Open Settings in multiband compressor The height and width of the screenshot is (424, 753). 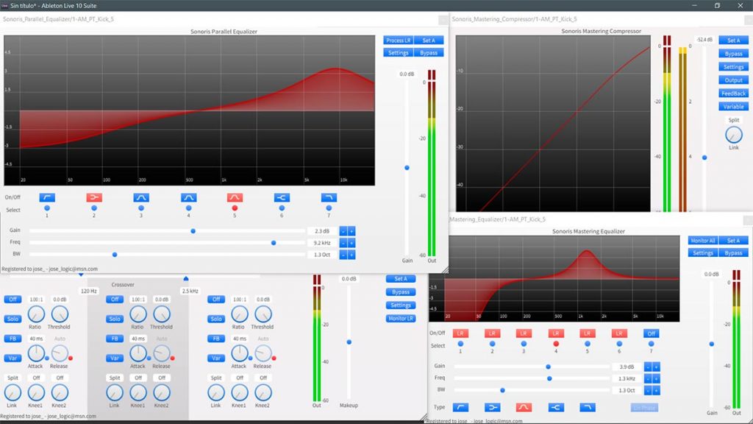pyautogui.click(x=401, y=305)
